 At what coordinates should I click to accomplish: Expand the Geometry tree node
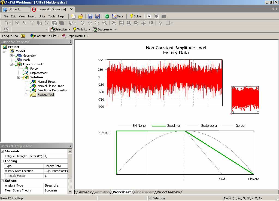pos(11,55)
